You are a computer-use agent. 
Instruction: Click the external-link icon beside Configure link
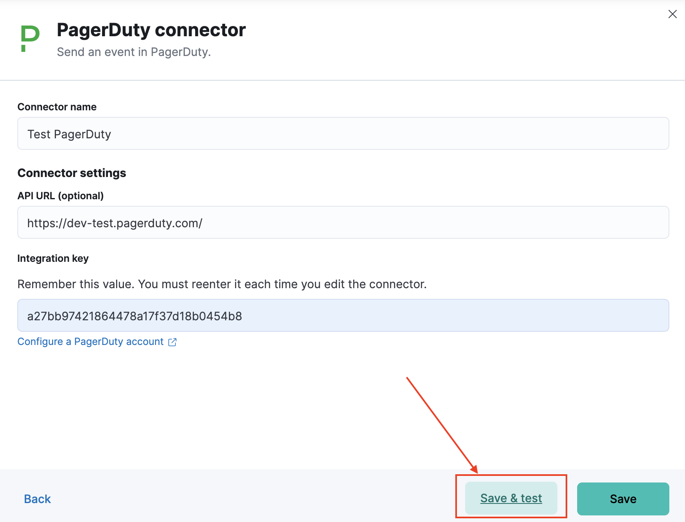coord(172,342)
